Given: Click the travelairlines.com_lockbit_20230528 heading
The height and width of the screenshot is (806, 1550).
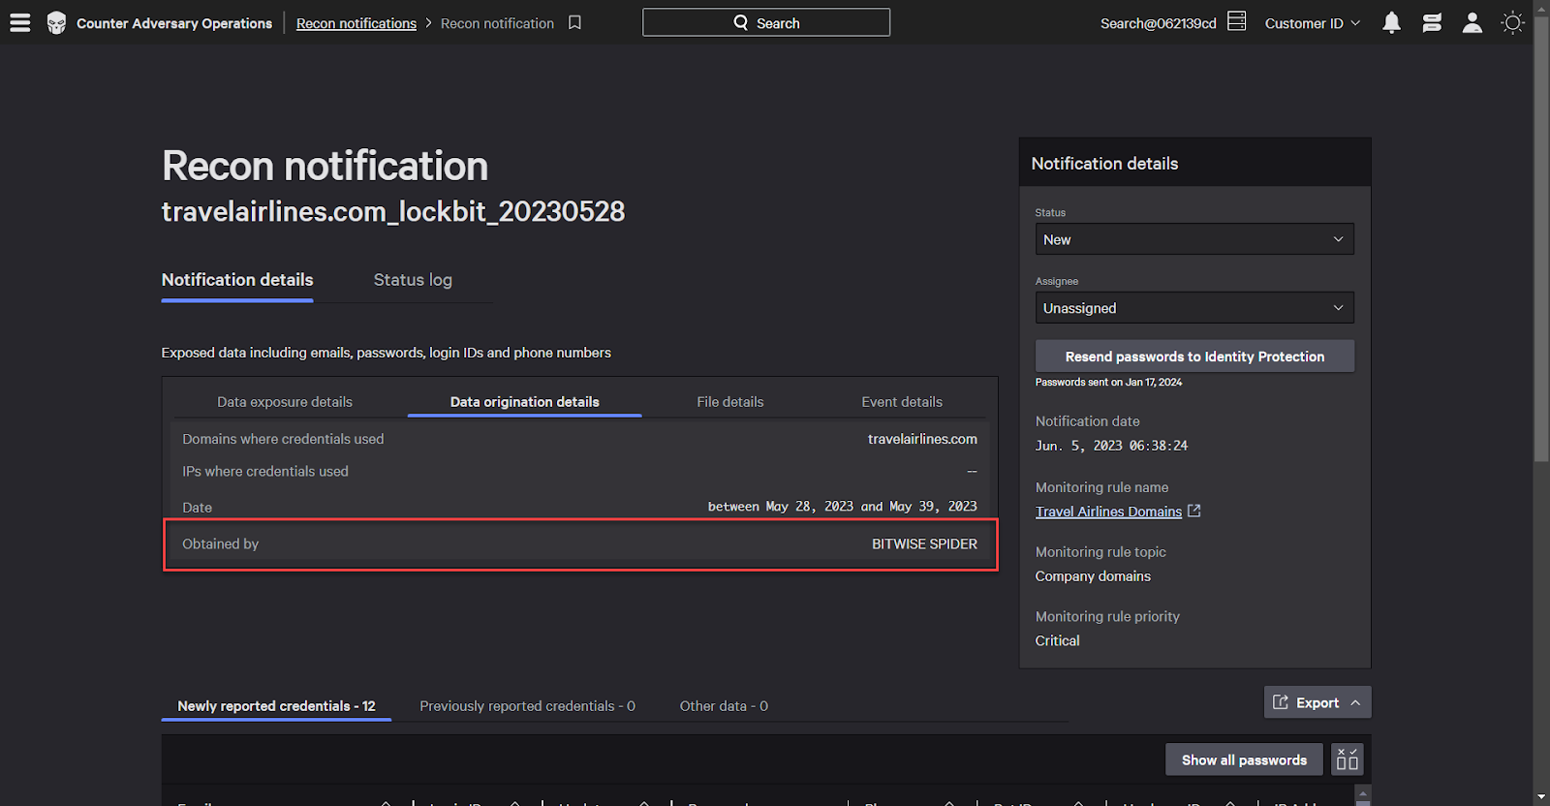Looking at the screenshot, I should click(x=393, y=211).
